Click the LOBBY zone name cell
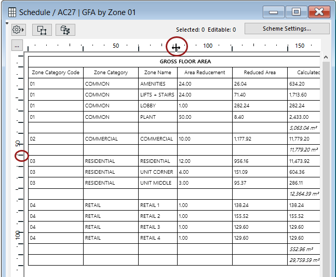Screen dimensions: 336x277 (158, 105)
